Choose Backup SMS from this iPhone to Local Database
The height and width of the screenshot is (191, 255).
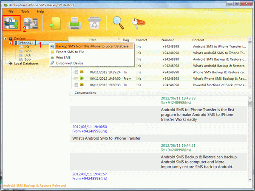point(92,46)
